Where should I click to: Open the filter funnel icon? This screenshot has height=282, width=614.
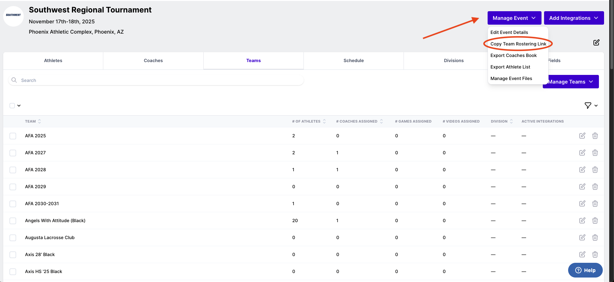click(588, 106)
